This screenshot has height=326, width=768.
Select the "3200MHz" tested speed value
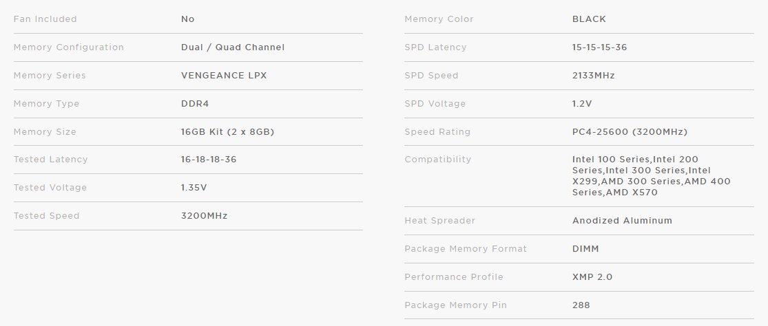point(204,216)
